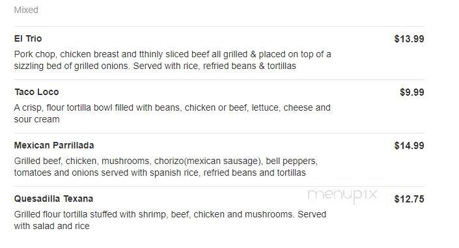Select the El Trio menu item title

click(28, 38)
